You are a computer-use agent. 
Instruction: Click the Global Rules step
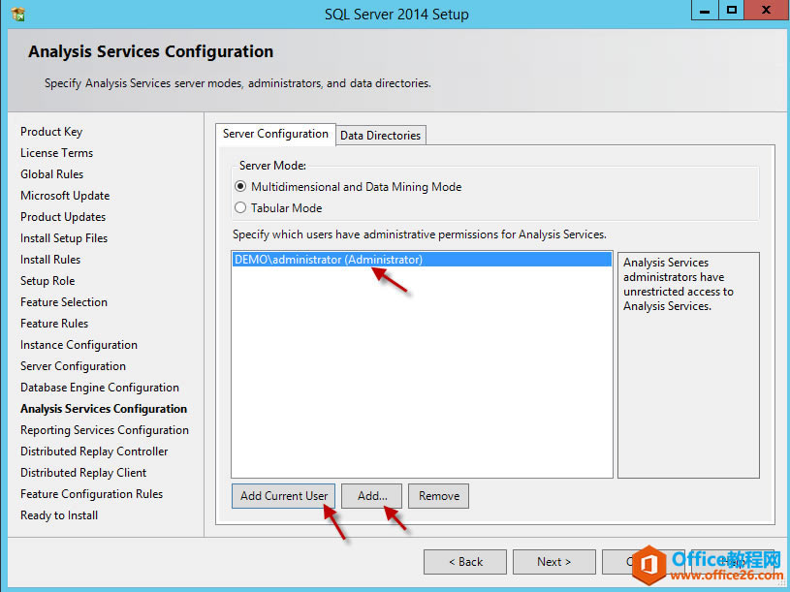tap(52, 174)
